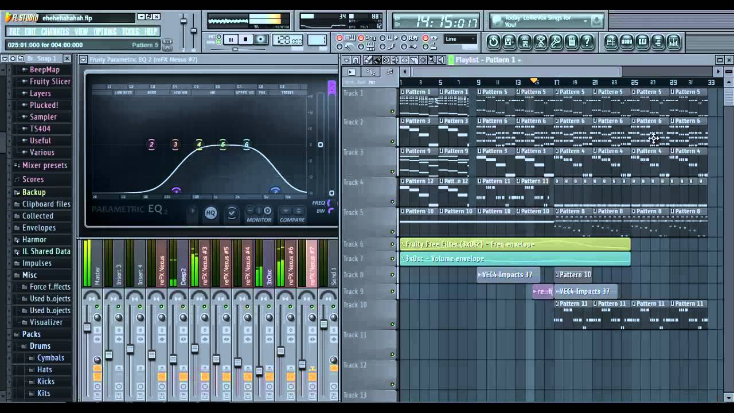This screenshot has height=413, width=734.
Task: Click the undo history icon in toolbar
Action: click(493, 41)
